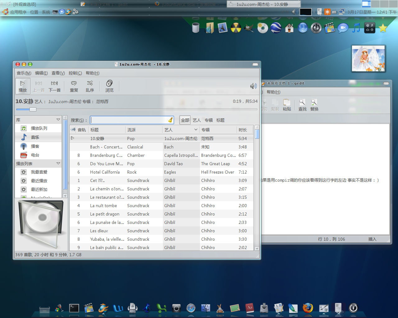
Task: Select the song Do You Love M...
Action: point(162,164)
